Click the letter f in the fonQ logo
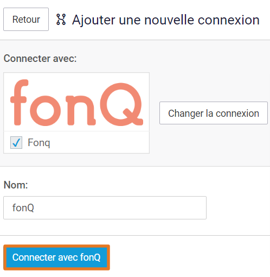 click(x=19, y=102)
